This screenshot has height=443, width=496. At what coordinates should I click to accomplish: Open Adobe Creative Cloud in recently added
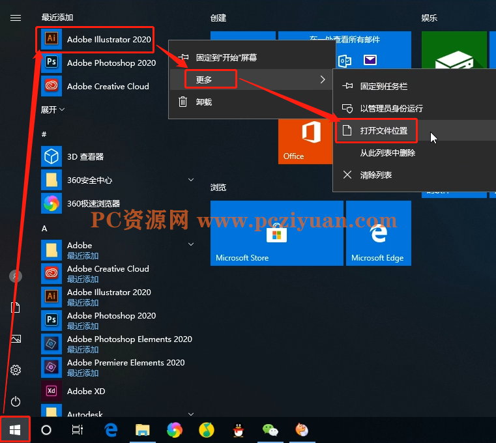pyautogui.click(x=95, y=86)
